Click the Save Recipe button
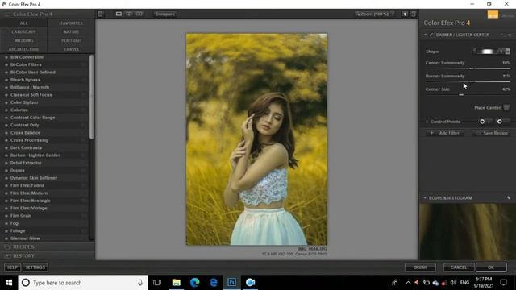 coord(492,133)
